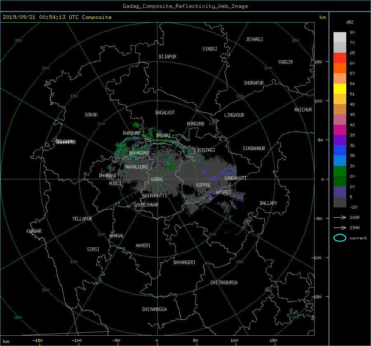
Task: Click the 'YADGIR' city label
Action: 285,62
